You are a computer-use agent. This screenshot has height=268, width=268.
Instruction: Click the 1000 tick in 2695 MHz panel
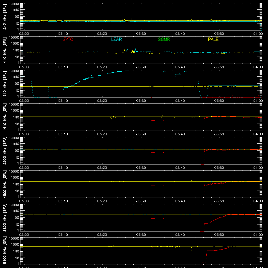point(15,144)
